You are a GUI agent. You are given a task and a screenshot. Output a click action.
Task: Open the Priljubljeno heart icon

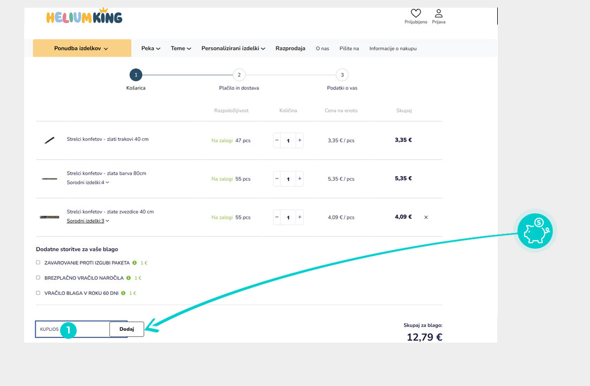(416, 13)
